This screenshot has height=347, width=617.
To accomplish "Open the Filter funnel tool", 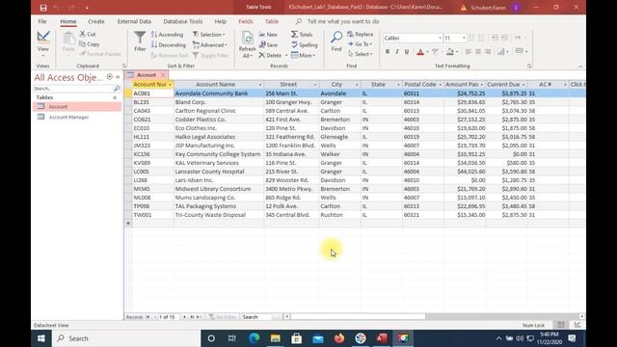I will point(140,41).
